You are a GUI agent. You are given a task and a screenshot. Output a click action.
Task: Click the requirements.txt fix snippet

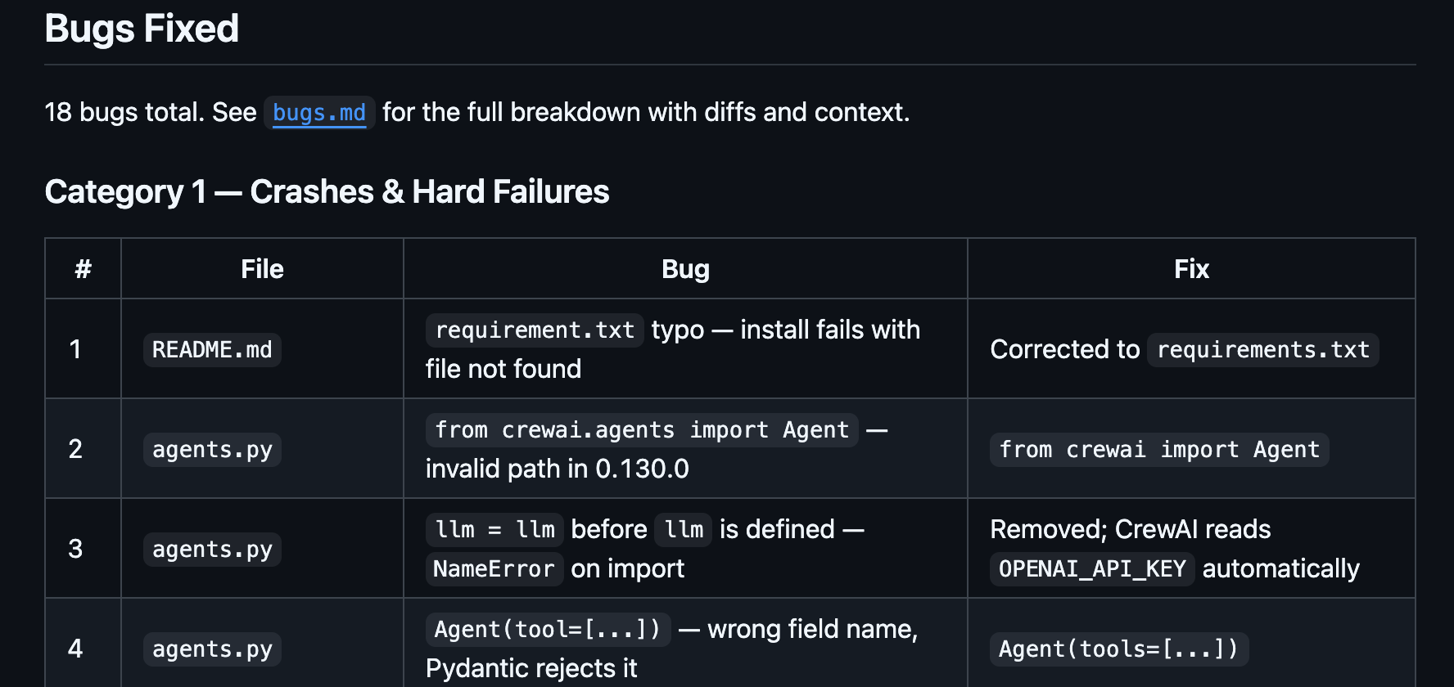[x=1263, y=350]
